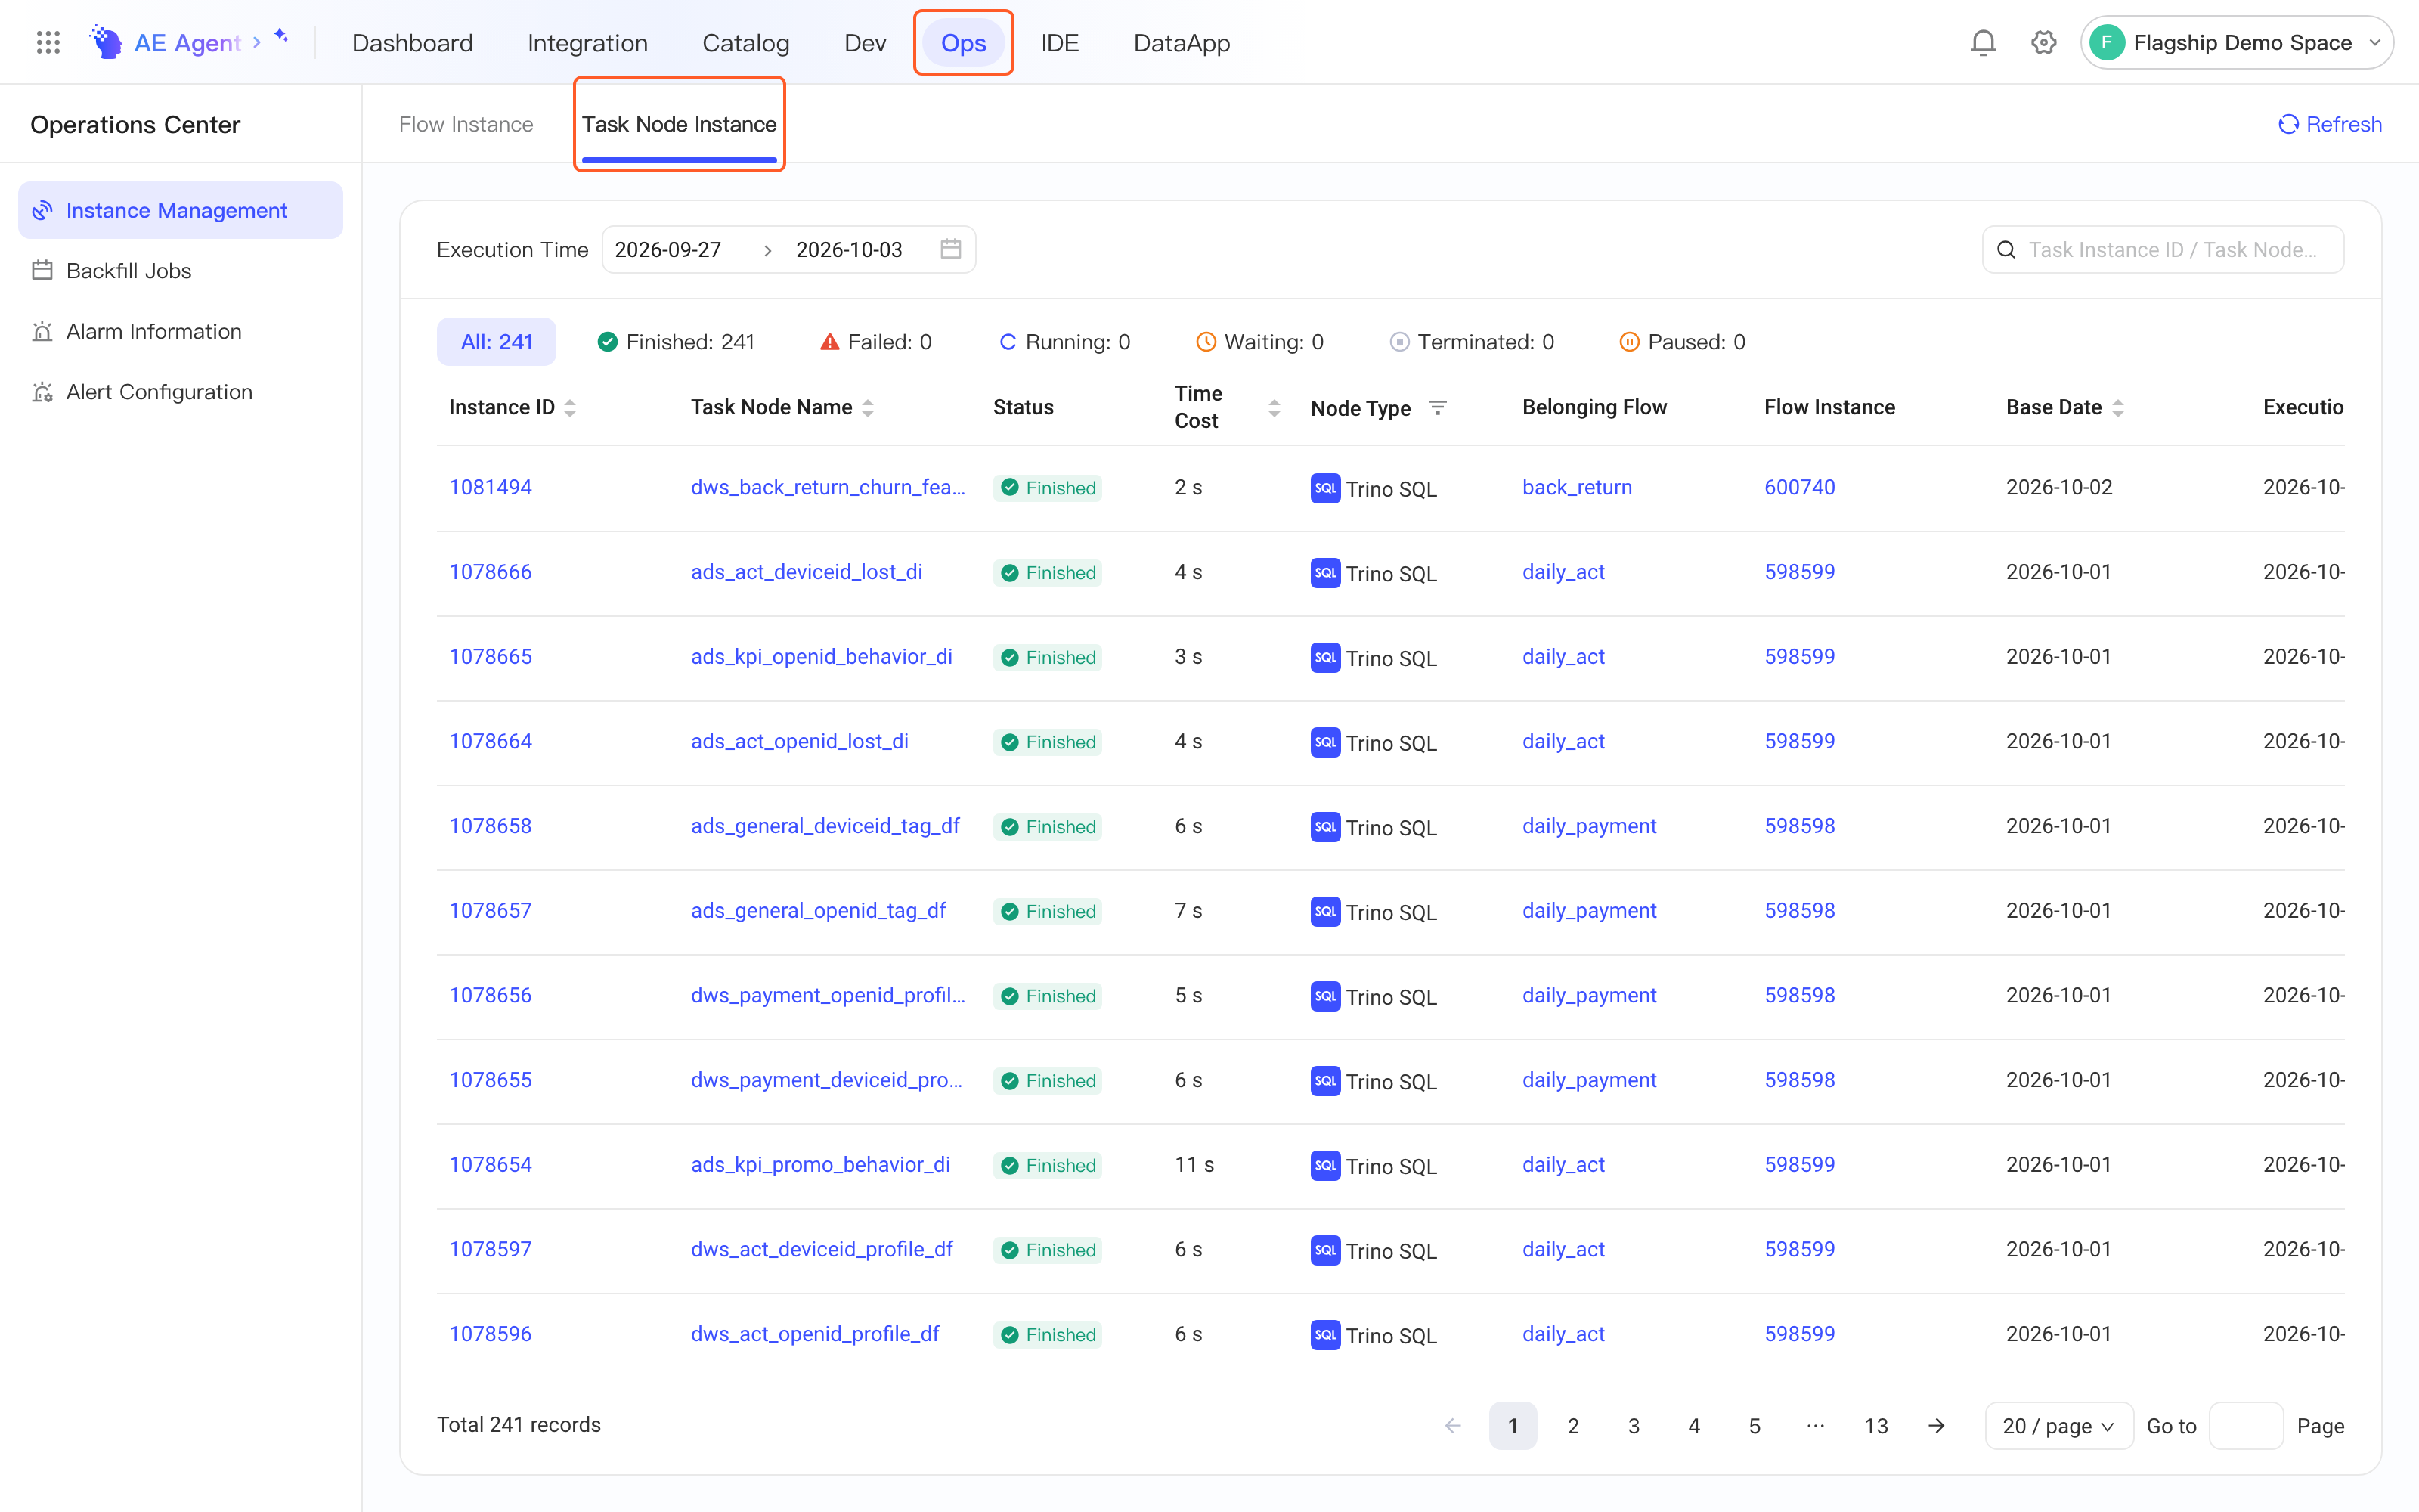This screenshot has height=1512, width=2419.
Task: Go to the next page arrow
Action: coord(1936,1425)
